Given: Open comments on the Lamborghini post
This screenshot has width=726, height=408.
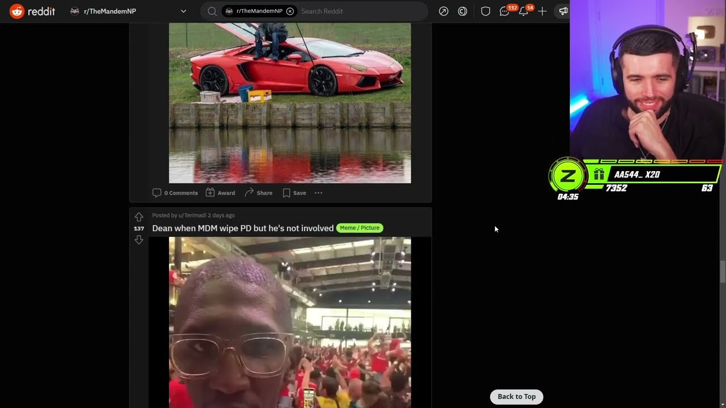Looking at the screenshot, I should pos(175,193).
